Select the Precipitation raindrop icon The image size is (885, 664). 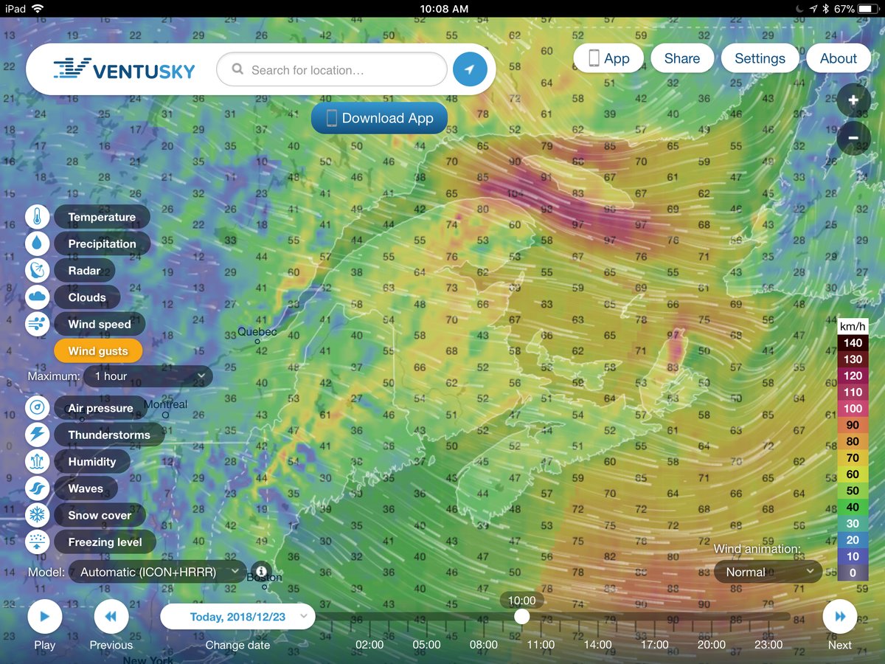click(x=38, y=243)
